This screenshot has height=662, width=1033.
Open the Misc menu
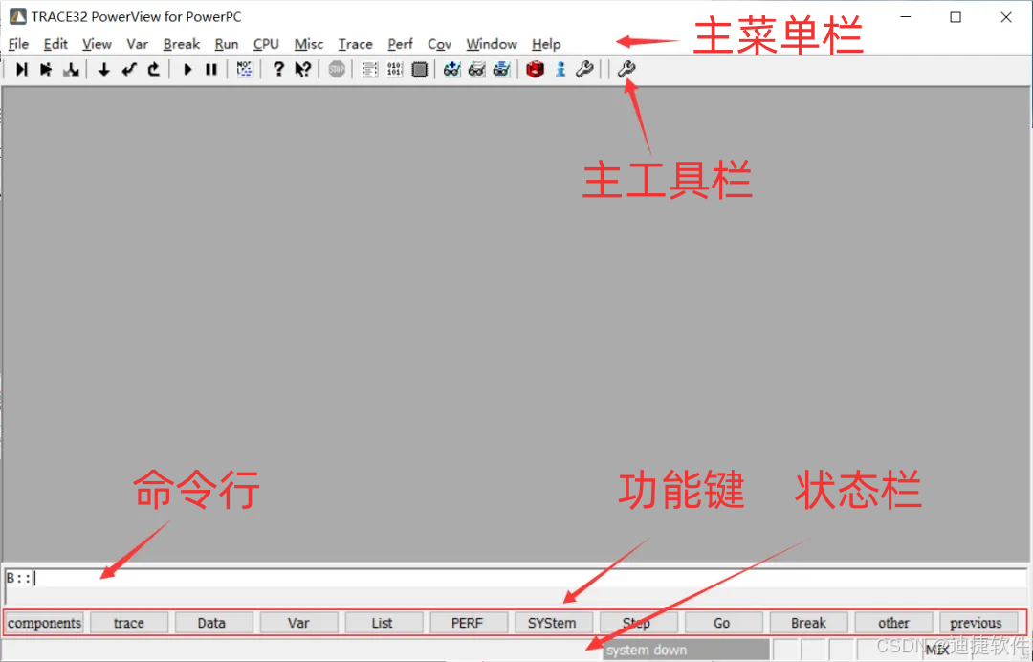tap(308, 44)
